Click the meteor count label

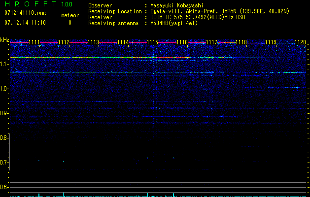pyautogui.click(x=69, y=15)
